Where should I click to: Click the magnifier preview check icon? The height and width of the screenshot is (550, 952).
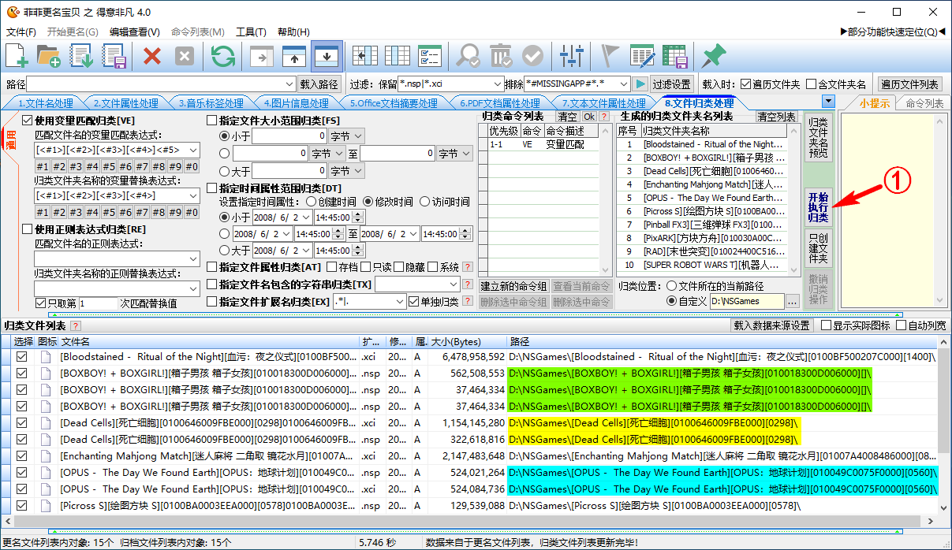point(469,56)
